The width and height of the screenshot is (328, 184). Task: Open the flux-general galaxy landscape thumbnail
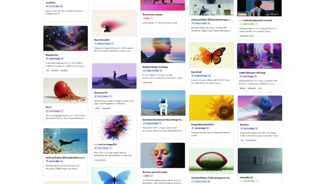(66, 38)
